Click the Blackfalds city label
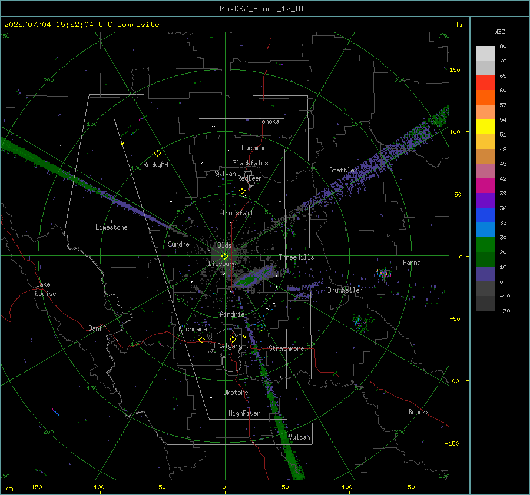The width and height of the screenshot is (530, 495). coord(250,163)
